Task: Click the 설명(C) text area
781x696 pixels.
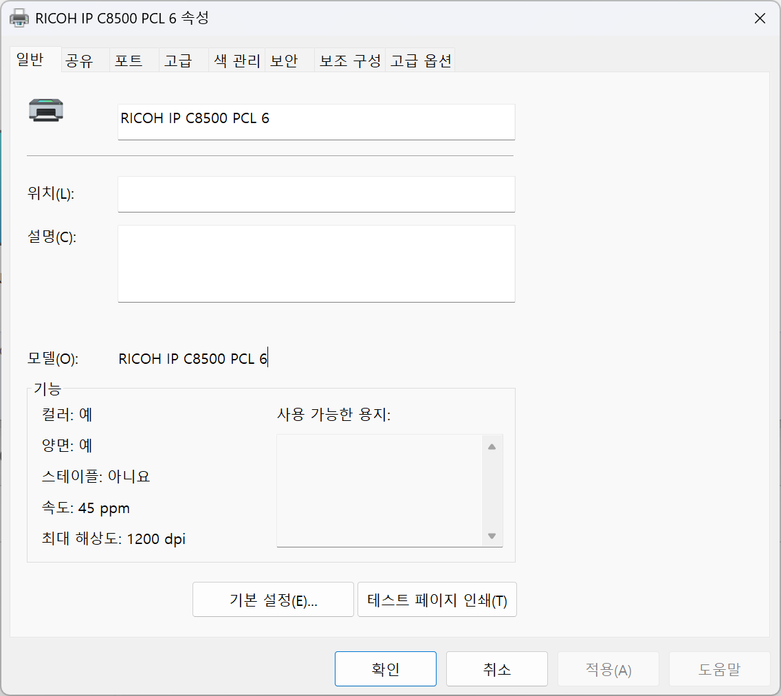Action: pyautogui.click(x=316, y=263)
